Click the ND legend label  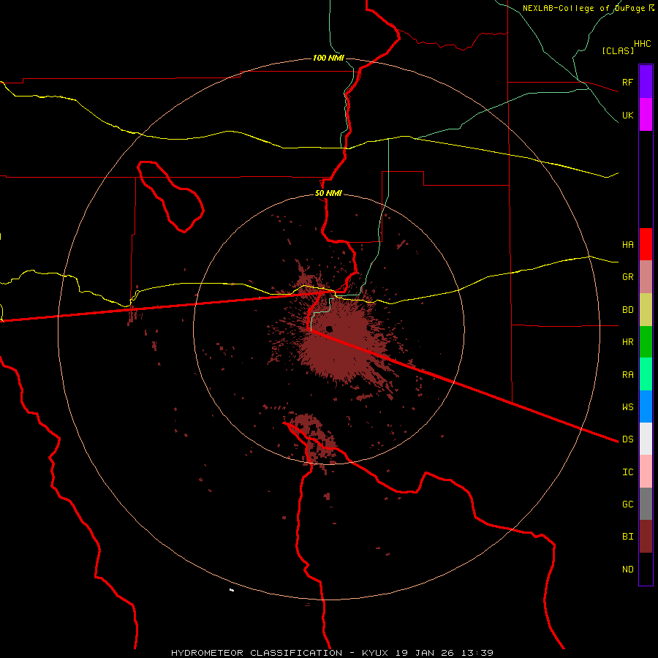(x=627, y=569)
